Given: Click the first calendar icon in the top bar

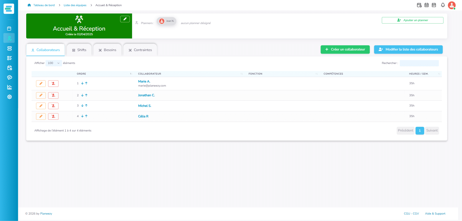Looking at the screenshot, I should (x=419, y=5).
